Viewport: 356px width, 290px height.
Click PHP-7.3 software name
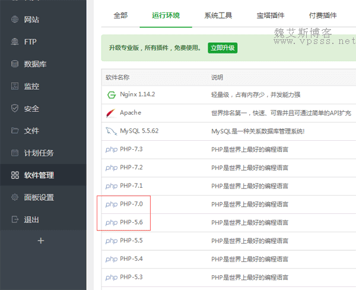pos(131,149)
